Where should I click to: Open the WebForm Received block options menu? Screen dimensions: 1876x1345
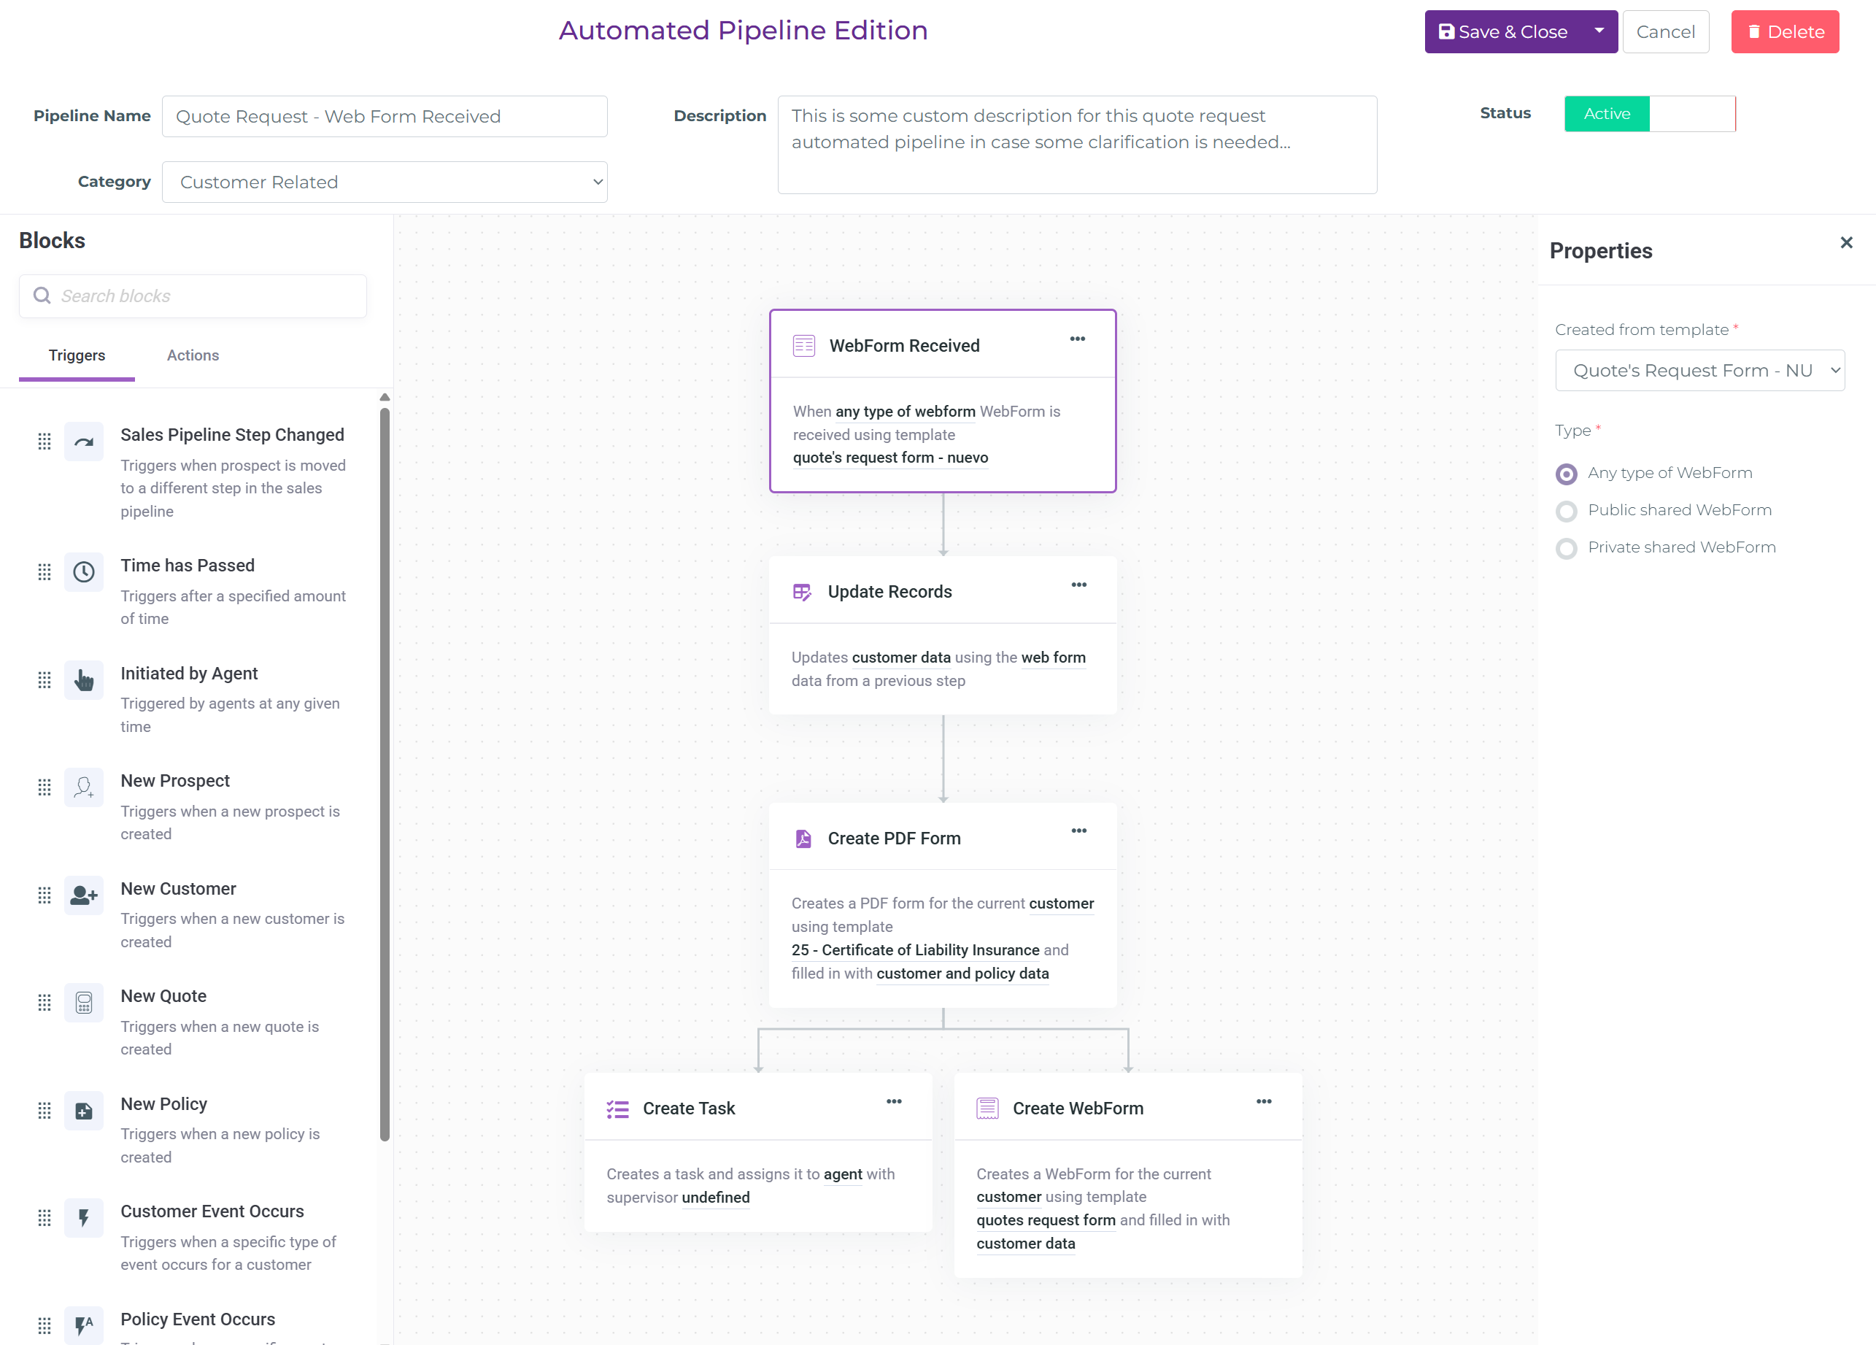pos(1077,339)
